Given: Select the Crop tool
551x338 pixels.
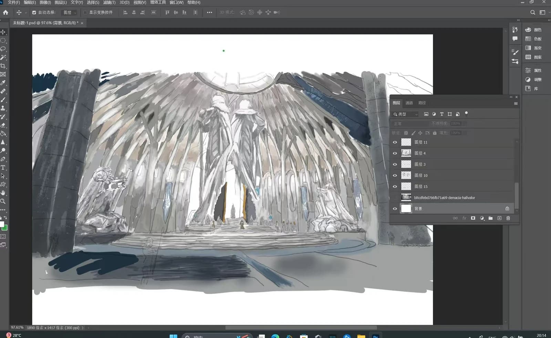Looking at the screenshot, I should click(x=3, y=66).
